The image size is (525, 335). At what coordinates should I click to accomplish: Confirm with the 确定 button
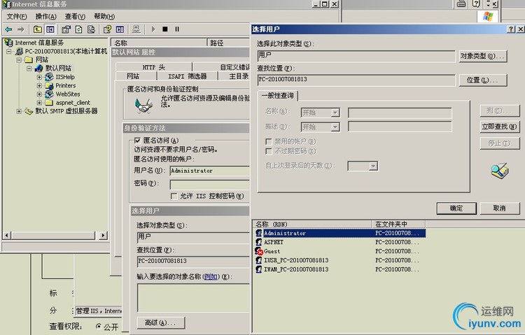(x=456, y=208)
